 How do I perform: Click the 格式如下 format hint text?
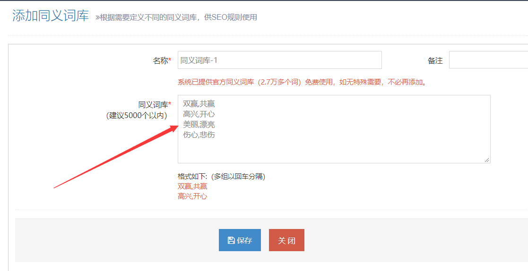tap(222, 177)
